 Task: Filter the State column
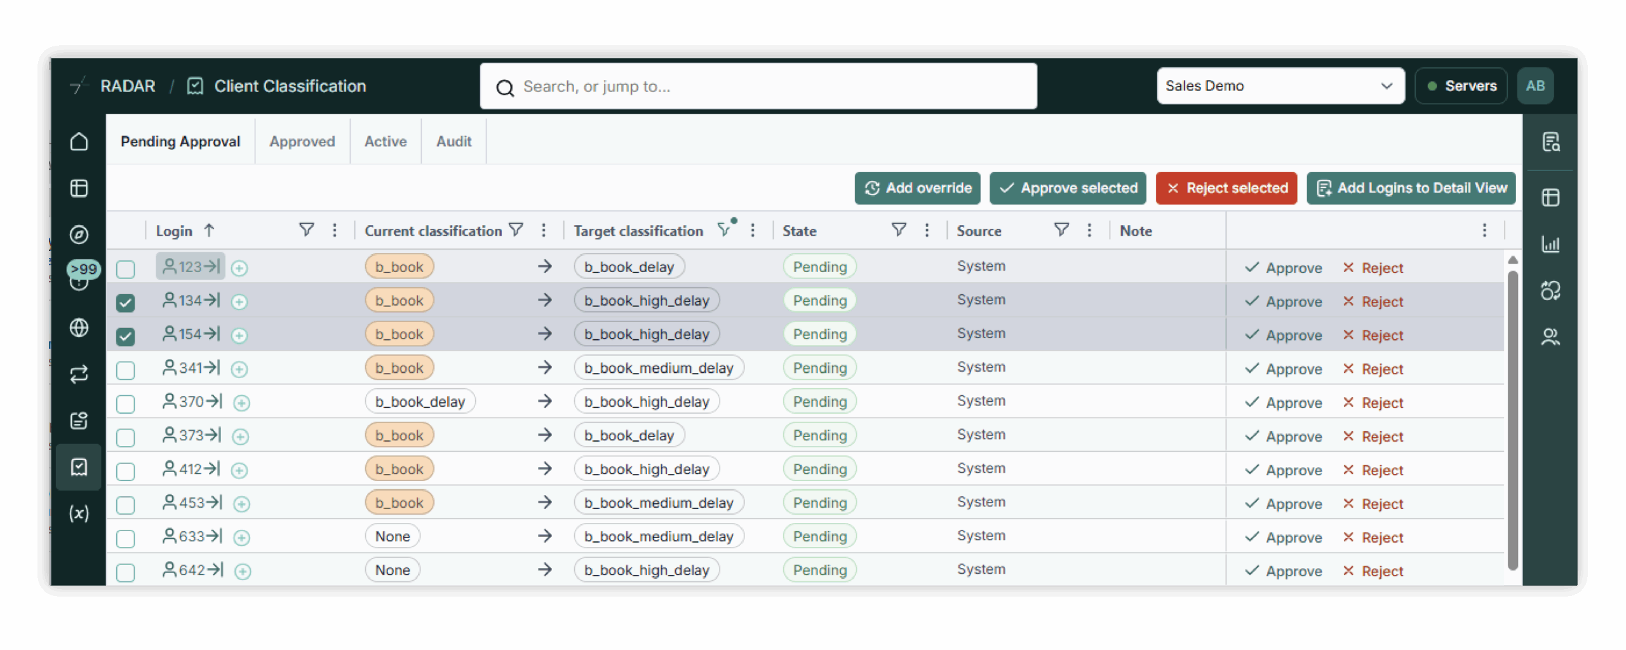tap(899, 229)
